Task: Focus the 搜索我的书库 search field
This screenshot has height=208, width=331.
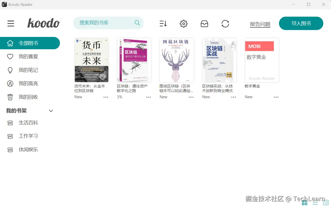Action: coord(108,23)
